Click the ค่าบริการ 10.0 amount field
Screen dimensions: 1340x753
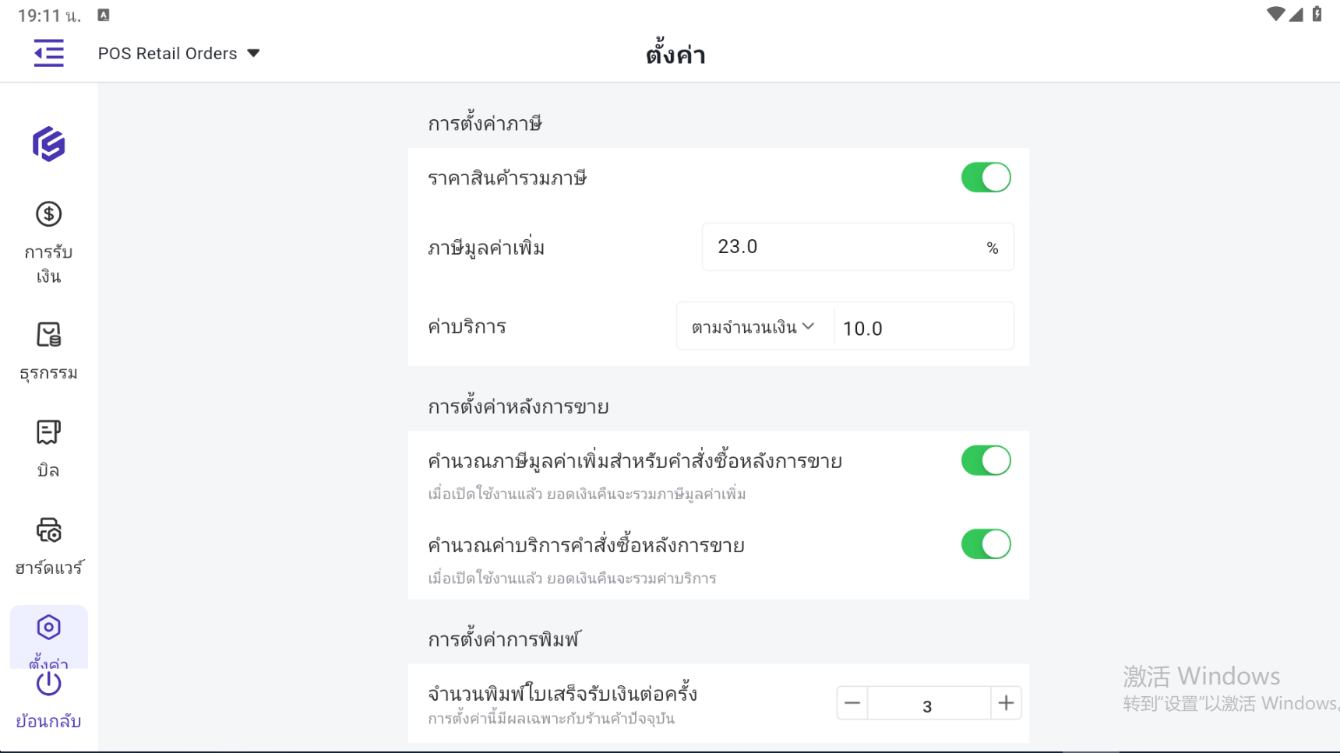(922, 328)
